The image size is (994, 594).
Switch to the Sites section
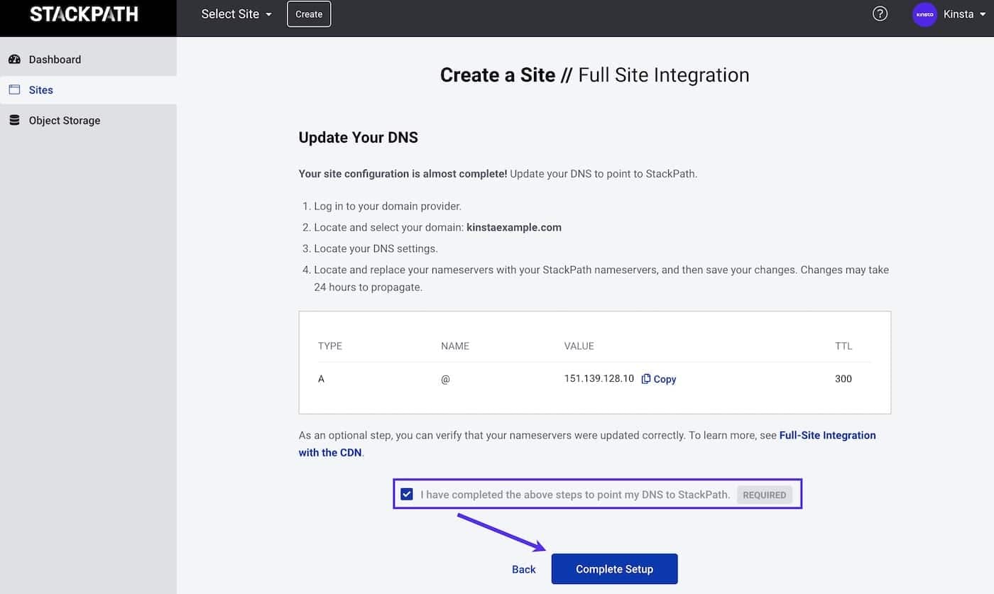tap(41, 89)
